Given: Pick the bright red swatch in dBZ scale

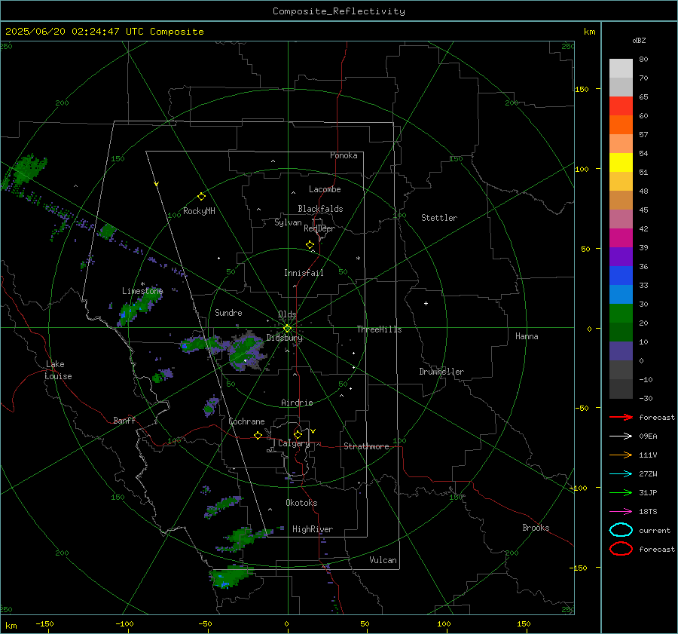Looking at the screenshot, I should (x=621, y=106).
